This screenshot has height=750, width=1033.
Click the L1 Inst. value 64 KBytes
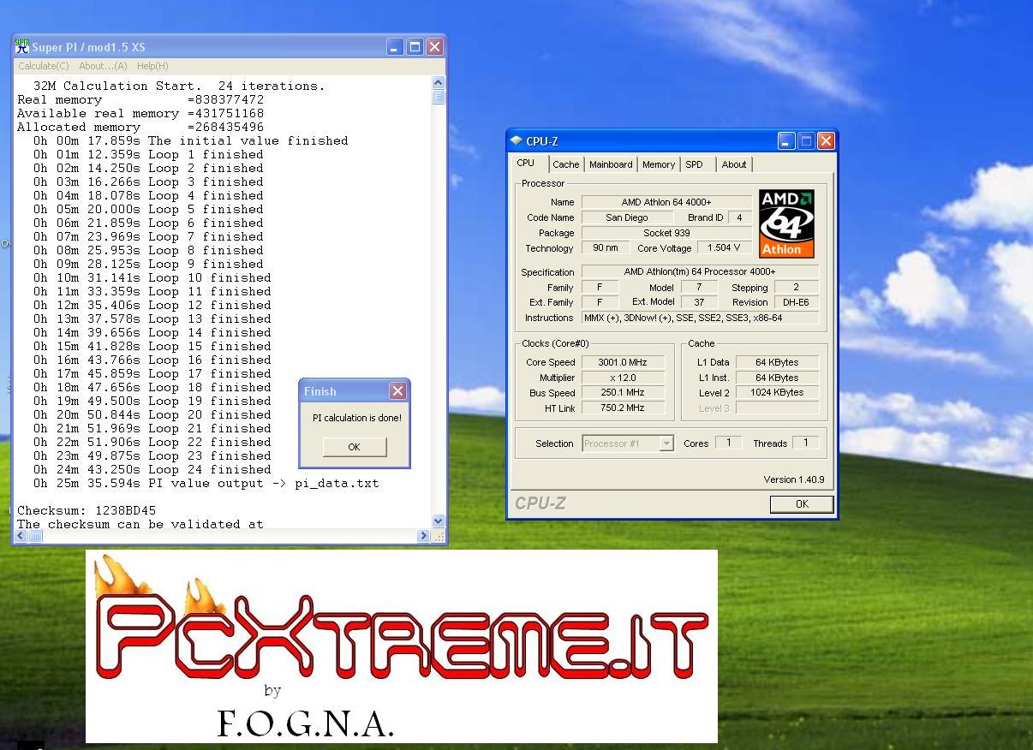(x=777, y=378)
